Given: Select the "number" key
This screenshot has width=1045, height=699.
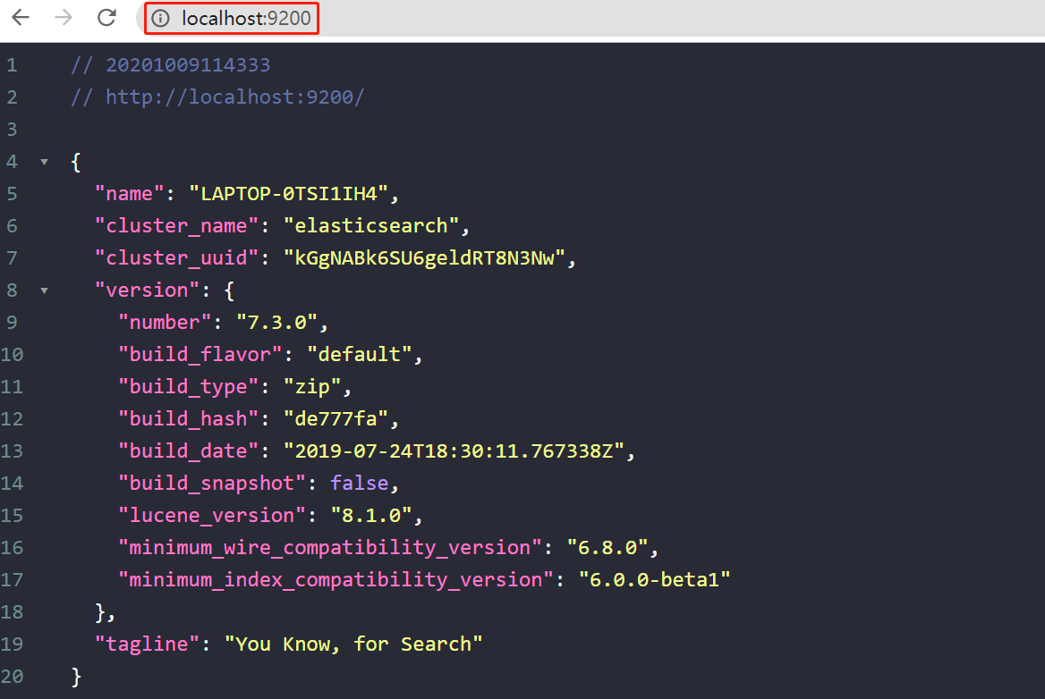Looking at the screenshot, I should pos(165,322).
